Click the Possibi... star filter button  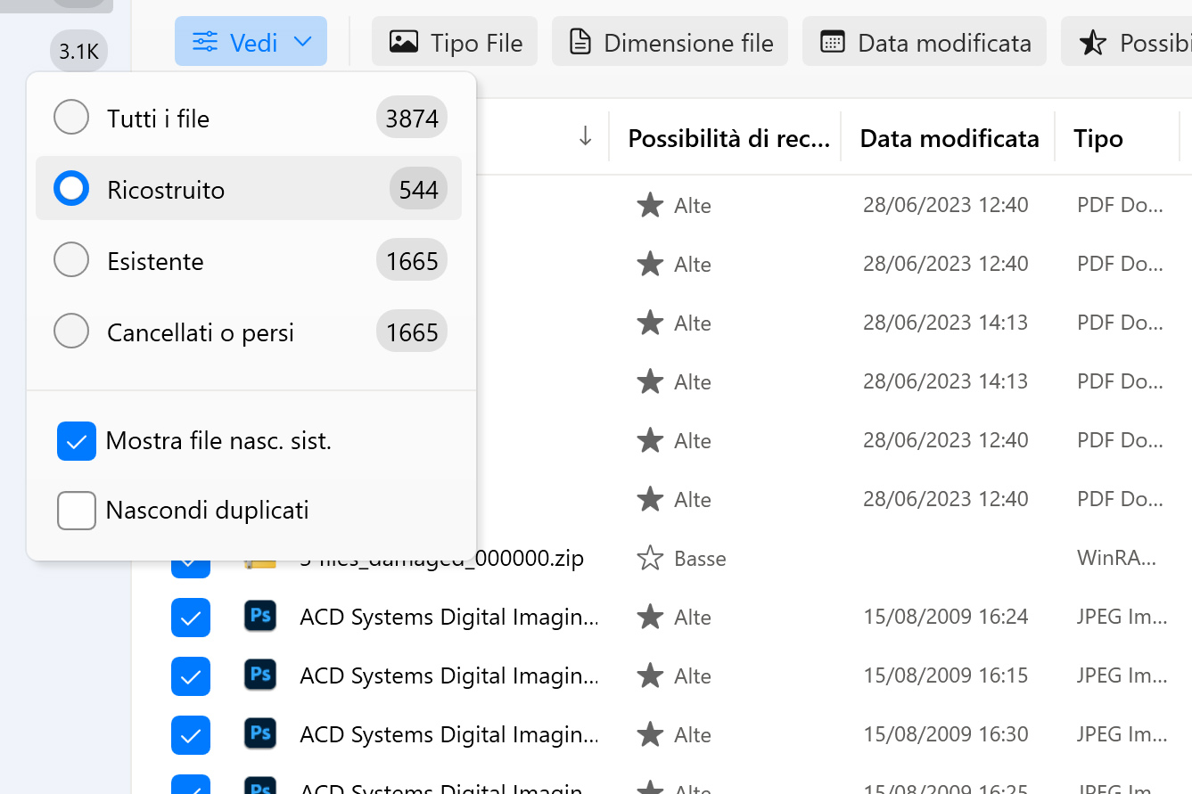tap(1126, 41)
